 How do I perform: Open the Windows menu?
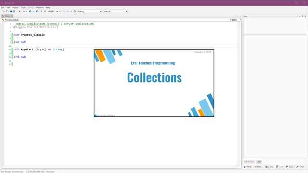pos(39,8)
